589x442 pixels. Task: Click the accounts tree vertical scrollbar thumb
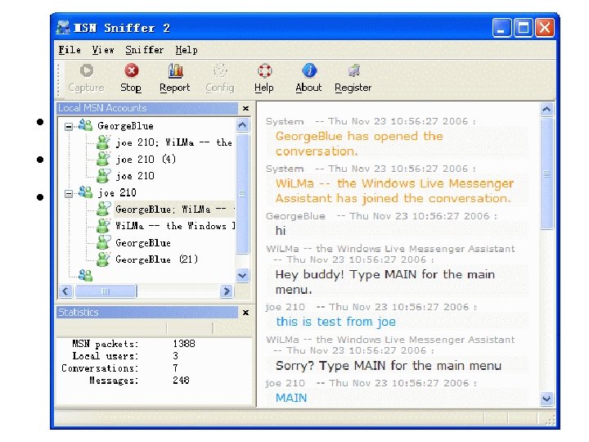243,194
